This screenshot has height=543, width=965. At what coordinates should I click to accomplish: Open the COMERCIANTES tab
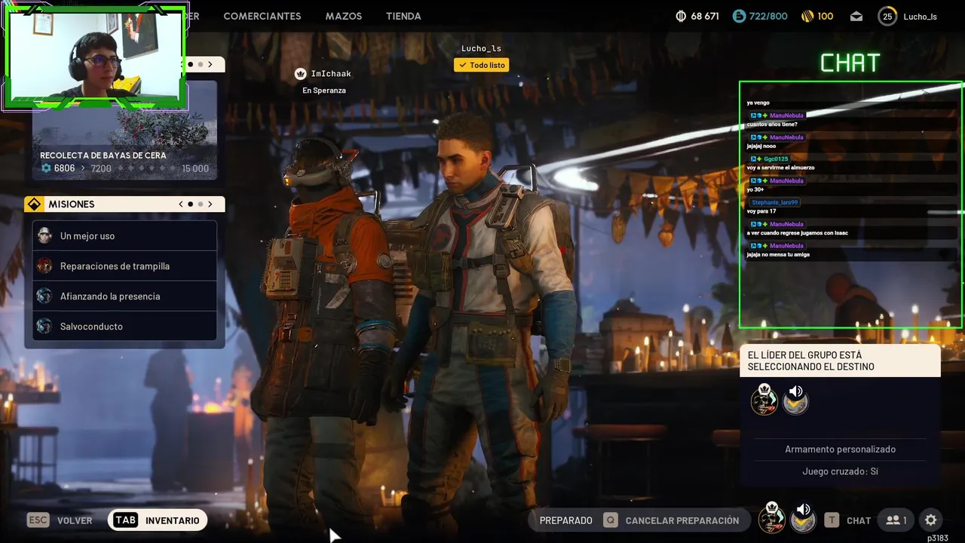262,16
